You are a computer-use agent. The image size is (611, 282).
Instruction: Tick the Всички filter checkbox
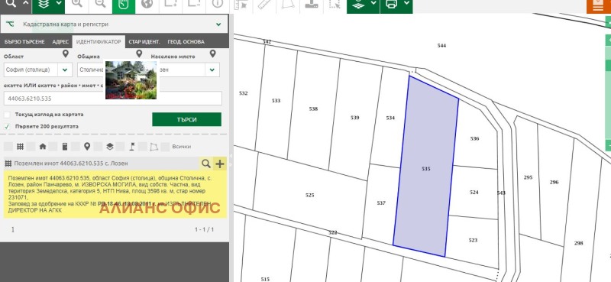(165, 147)
